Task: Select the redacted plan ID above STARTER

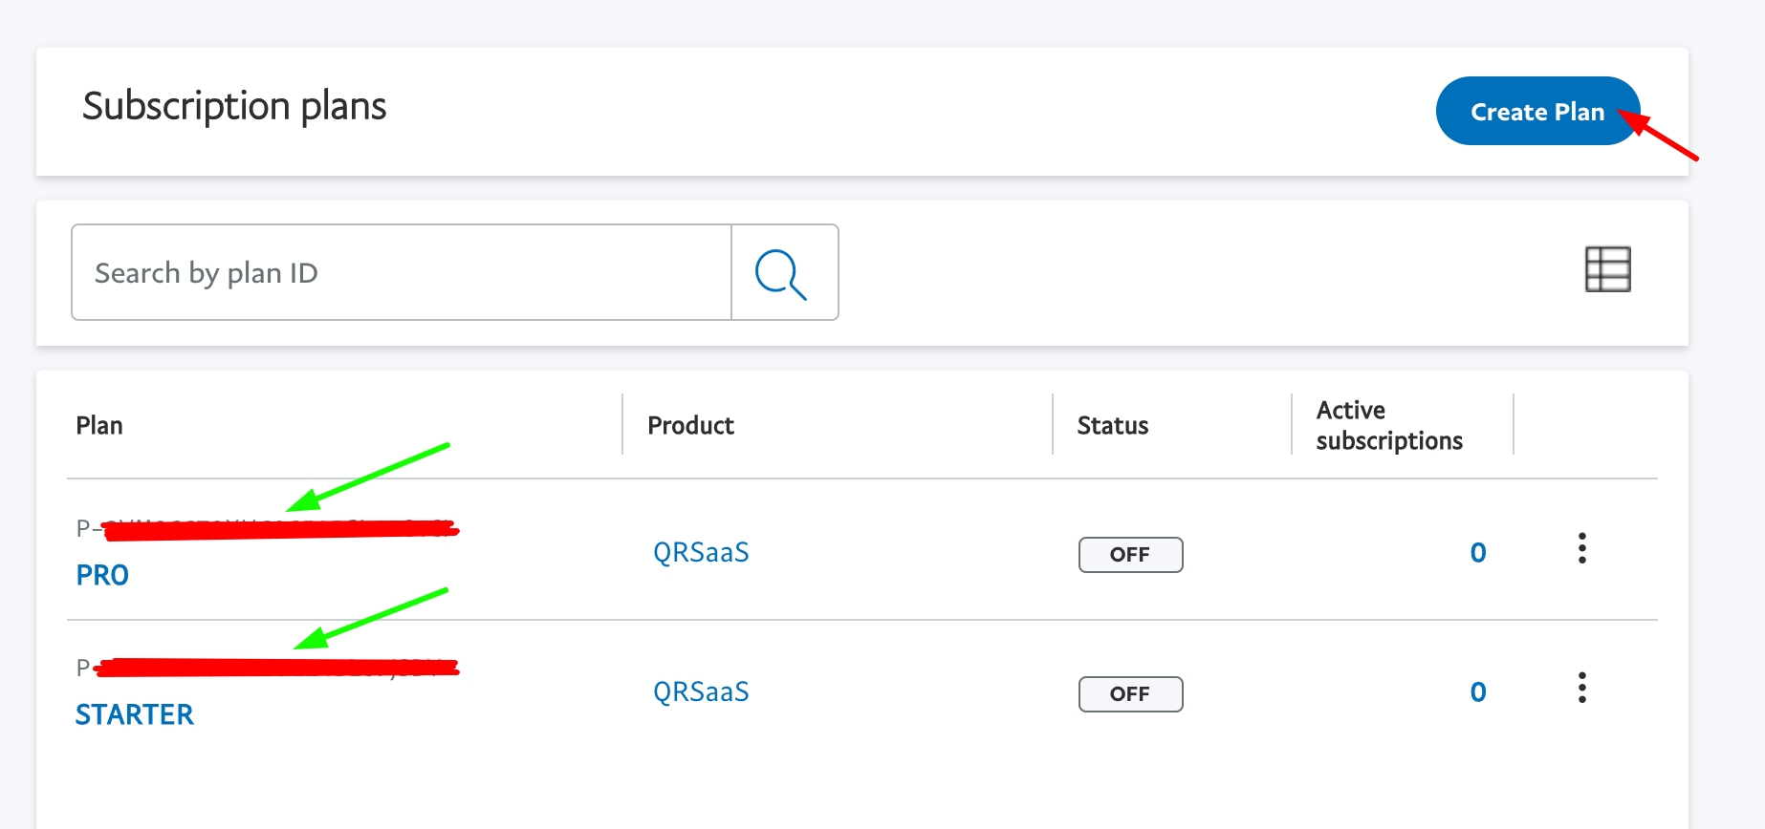Action: click(268, 667)
